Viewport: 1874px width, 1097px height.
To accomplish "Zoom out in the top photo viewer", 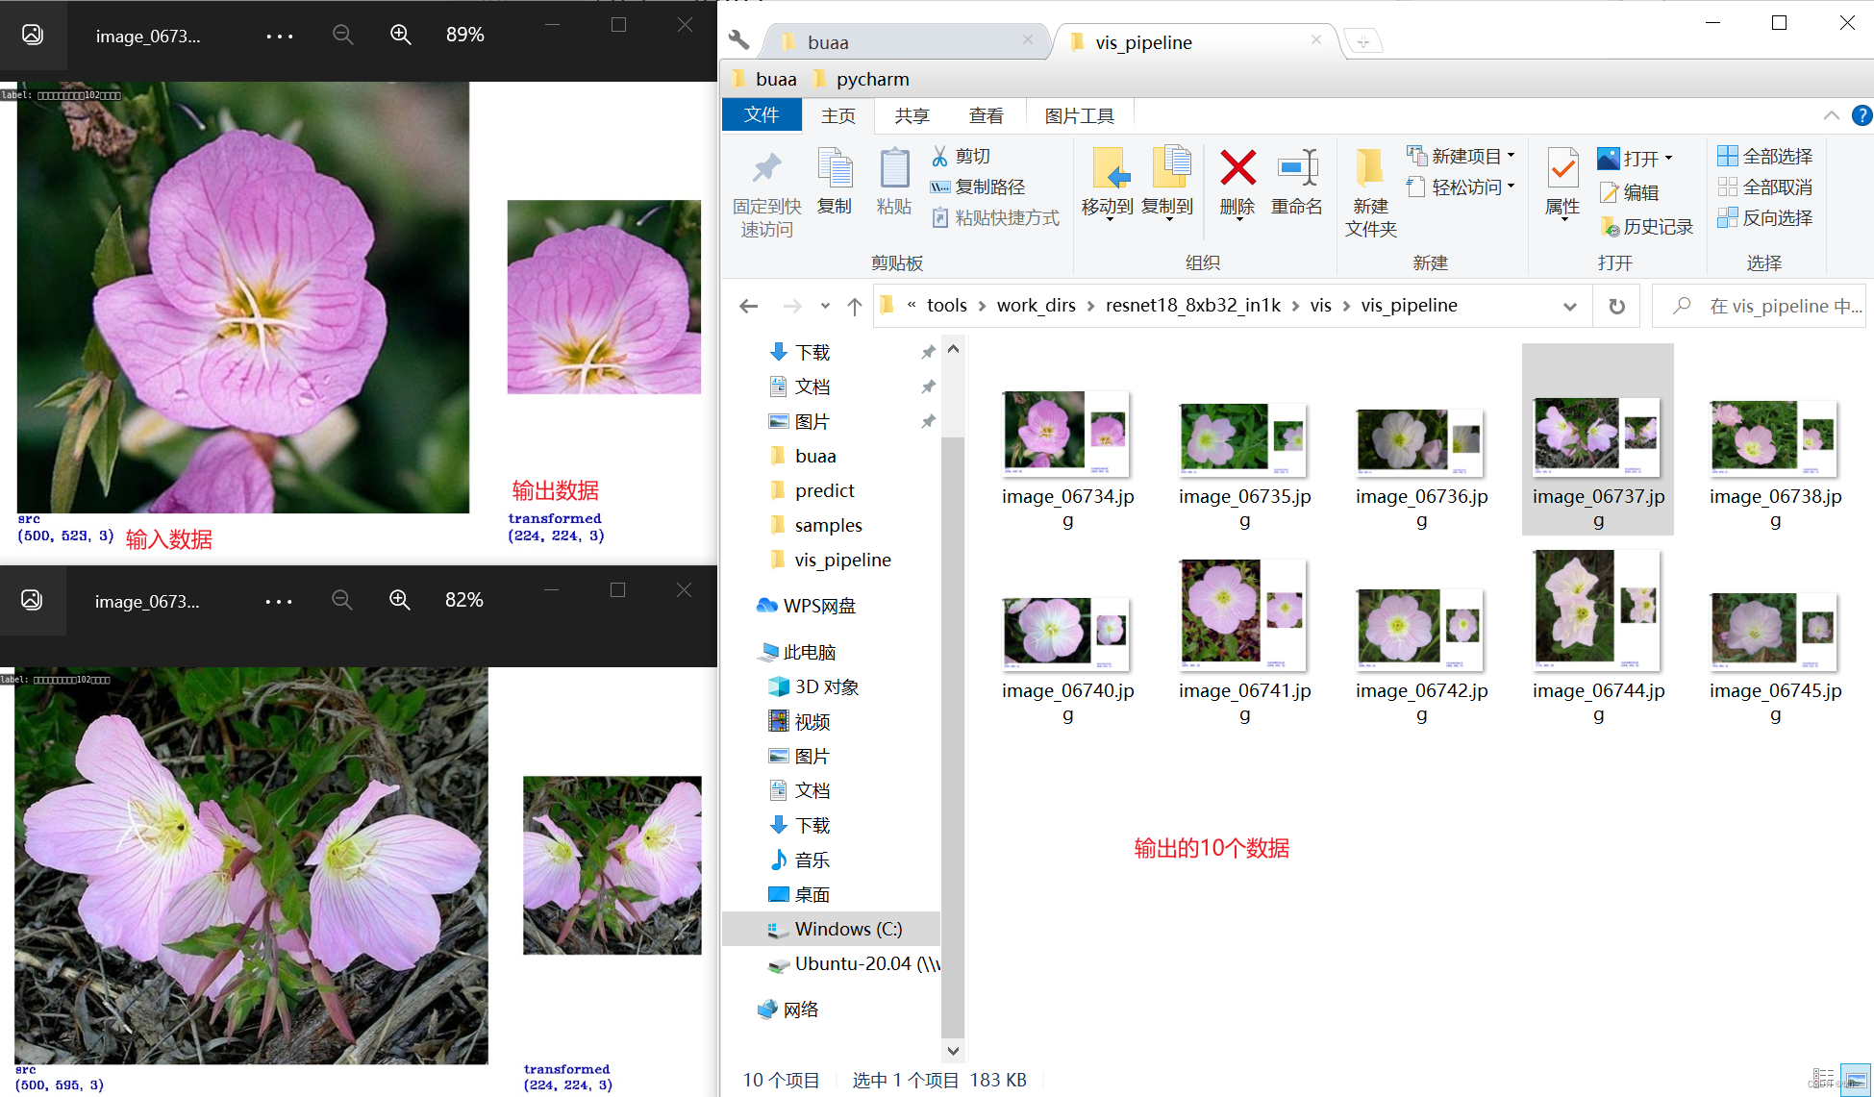I will click(342, 35).
